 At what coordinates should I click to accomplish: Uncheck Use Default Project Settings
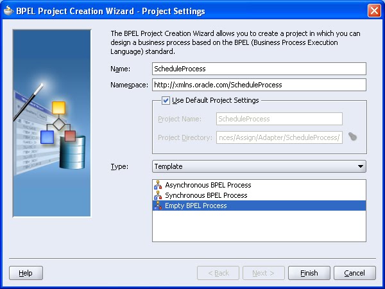(x=166, y=100)
